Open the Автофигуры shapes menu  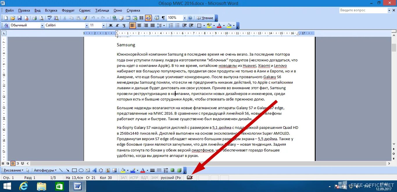(x=45, y=170)
